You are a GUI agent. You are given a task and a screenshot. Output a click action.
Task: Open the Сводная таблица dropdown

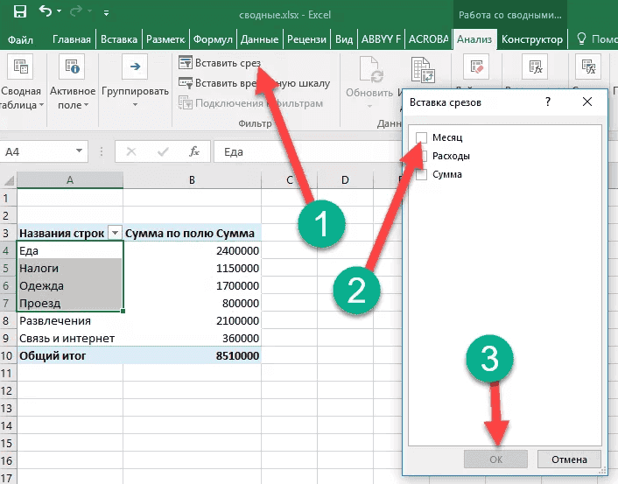22,98
